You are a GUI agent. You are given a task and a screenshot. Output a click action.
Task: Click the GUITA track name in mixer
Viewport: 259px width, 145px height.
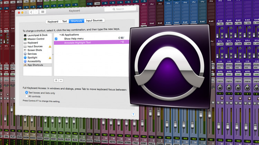pos(89,141)
